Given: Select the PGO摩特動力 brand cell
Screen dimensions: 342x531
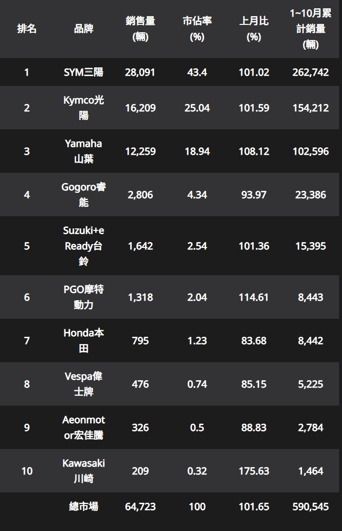Looking at the screenshot, I should (x=83, y=297).
